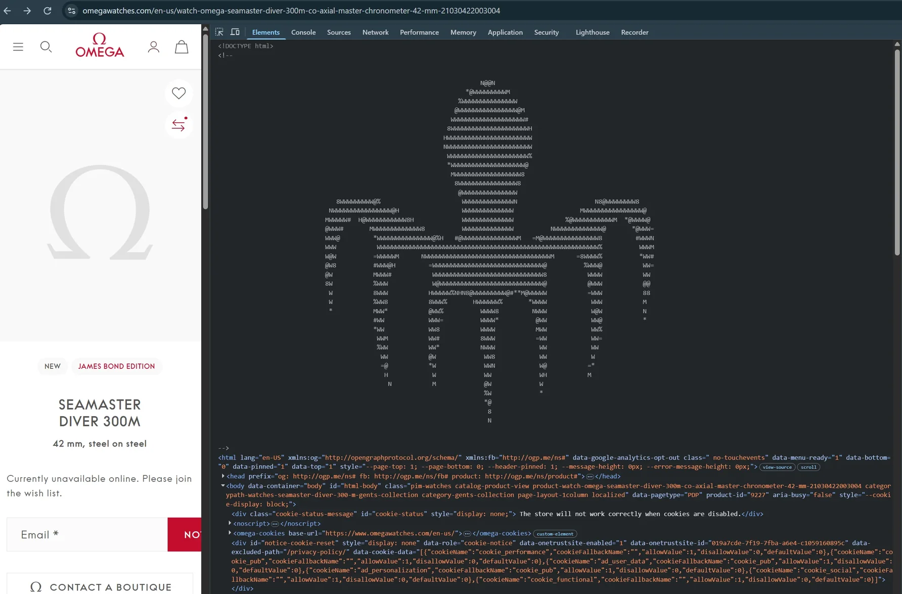Click the NEW tag label
This screenshot has height=594, width=902.
53,366
